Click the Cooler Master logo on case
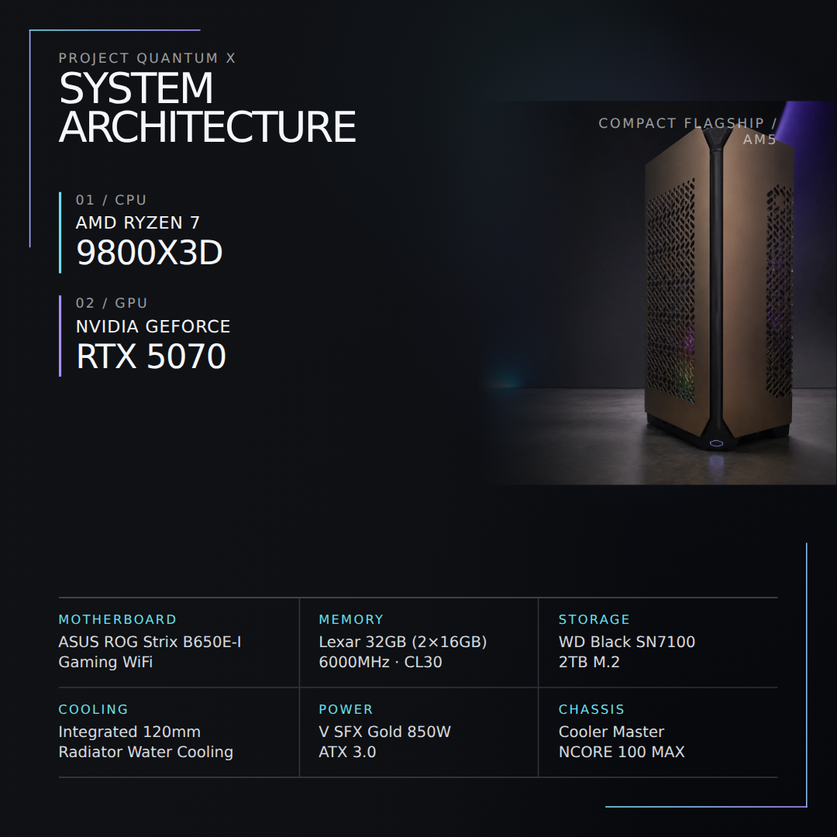This screenshot has height=837, width=837. pos(716,443)
